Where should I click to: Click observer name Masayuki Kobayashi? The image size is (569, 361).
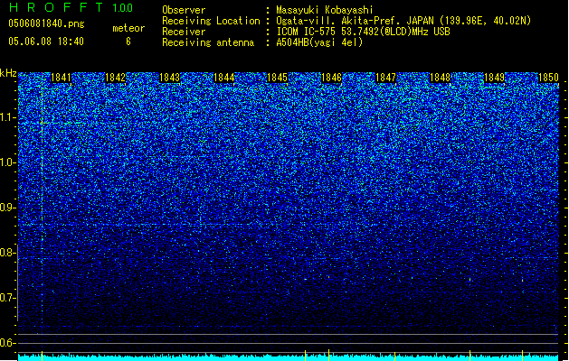(x=325, y=10)
